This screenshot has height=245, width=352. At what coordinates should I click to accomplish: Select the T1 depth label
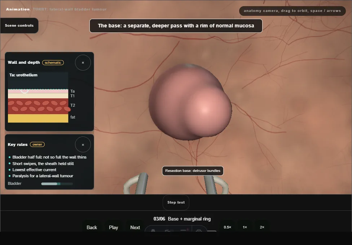tap(72, 96)
